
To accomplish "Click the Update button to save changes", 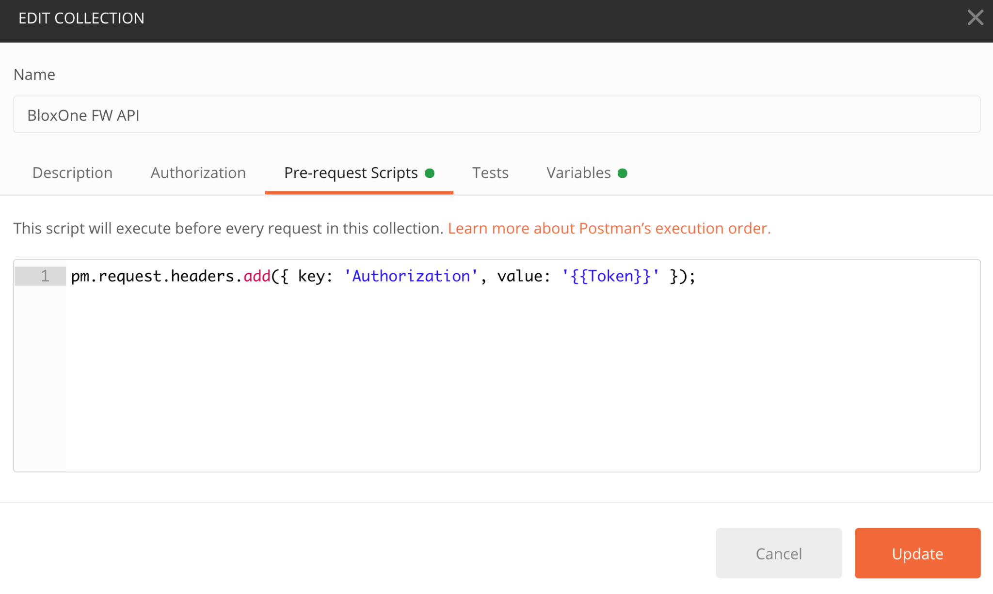I will tap(917, 553).
